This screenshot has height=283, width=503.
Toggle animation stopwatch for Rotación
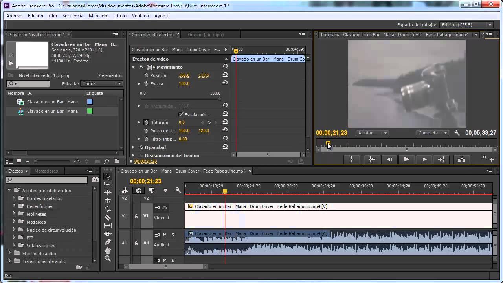pyautogui.click(x=146, y=123)
